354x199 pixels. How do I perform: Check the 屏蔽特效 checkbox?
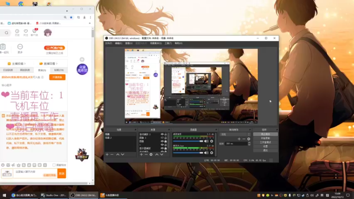tap(54, 165)
